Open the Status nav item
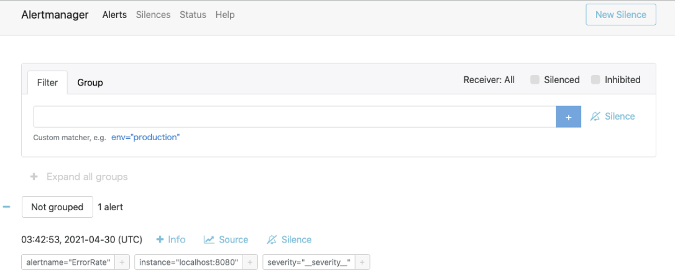Viewport: 675px width, 276px height. click(193, 15)
